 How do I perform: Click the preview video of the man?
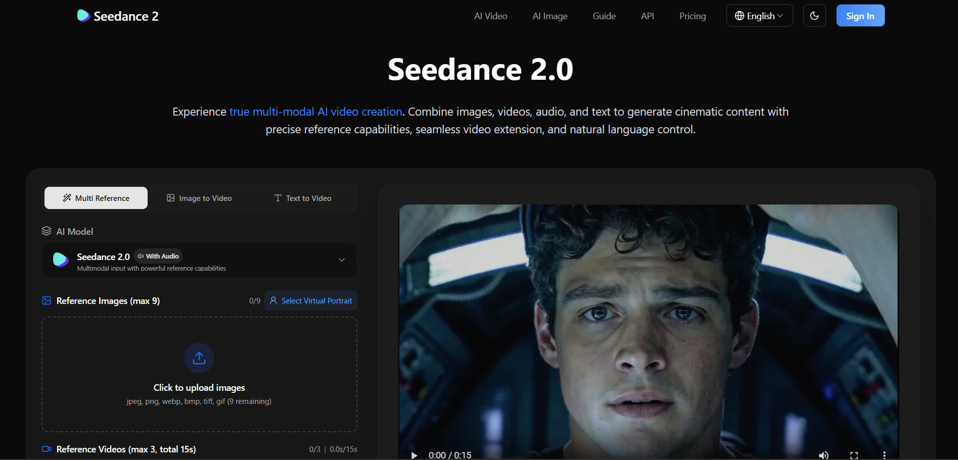point(649,332)
